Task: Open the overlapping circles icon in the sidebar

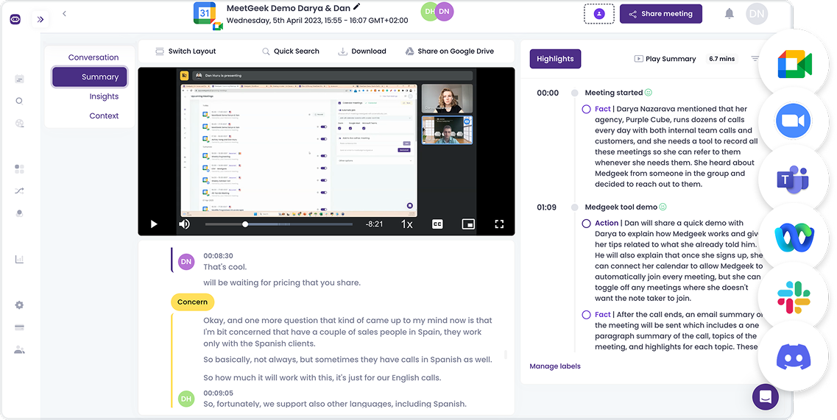Action: click(x=19, y=213)
